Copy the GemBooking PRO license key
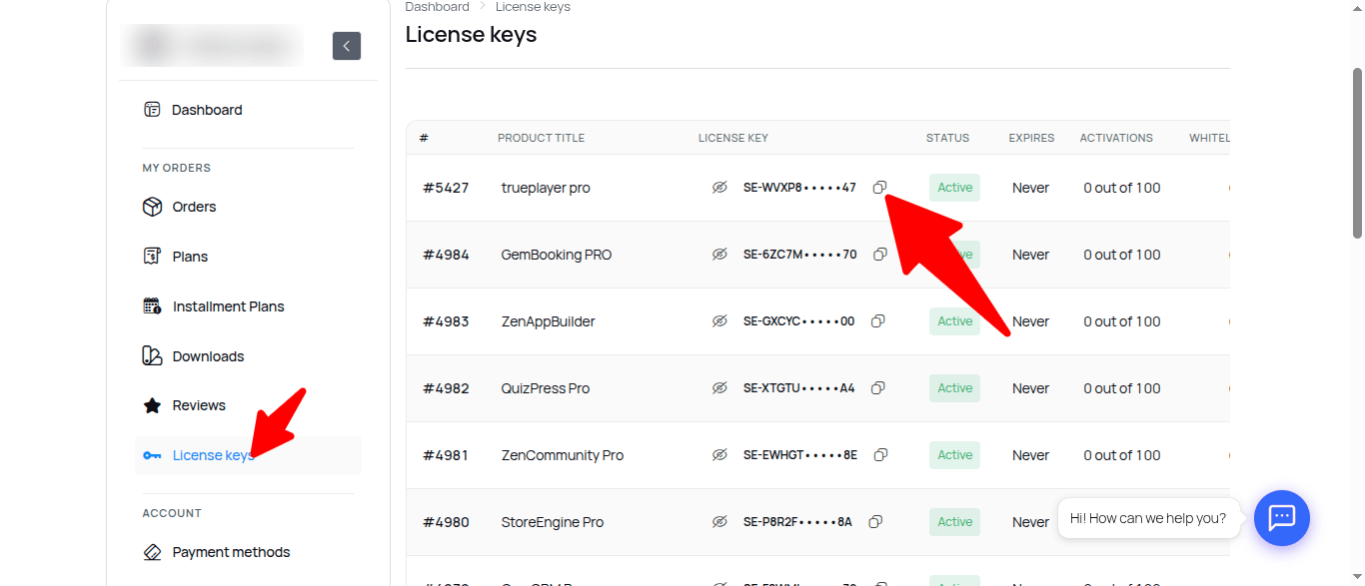This screenshot has width=1365, height=586. click(x=880, y=255)
